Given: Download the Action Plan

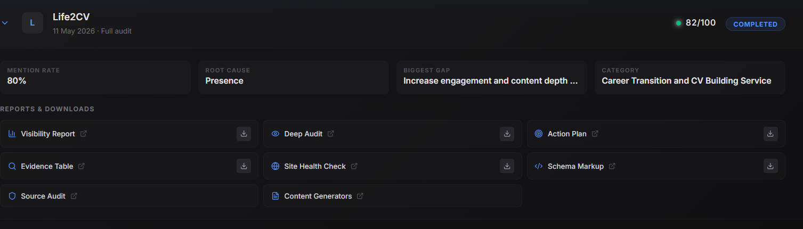Looking at the screenshot, I should tap(770, 134).
